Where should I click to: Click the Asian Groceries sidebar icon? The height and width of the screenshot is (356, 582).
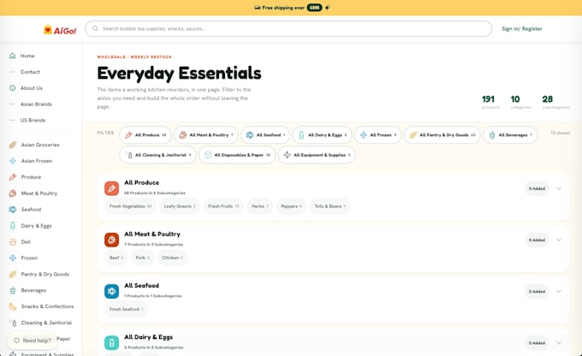tap(13, 145)
